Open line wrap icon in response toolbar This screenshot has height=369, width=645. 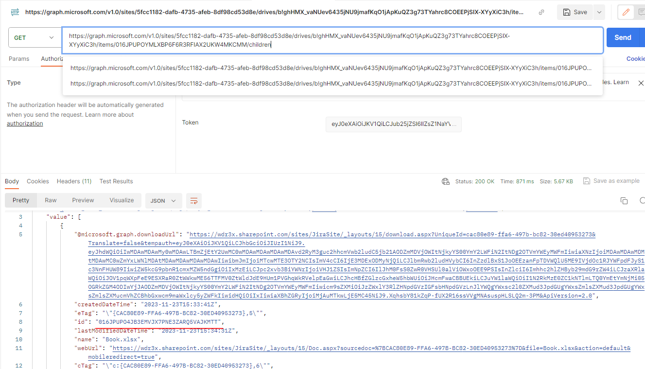click(193, 200)
